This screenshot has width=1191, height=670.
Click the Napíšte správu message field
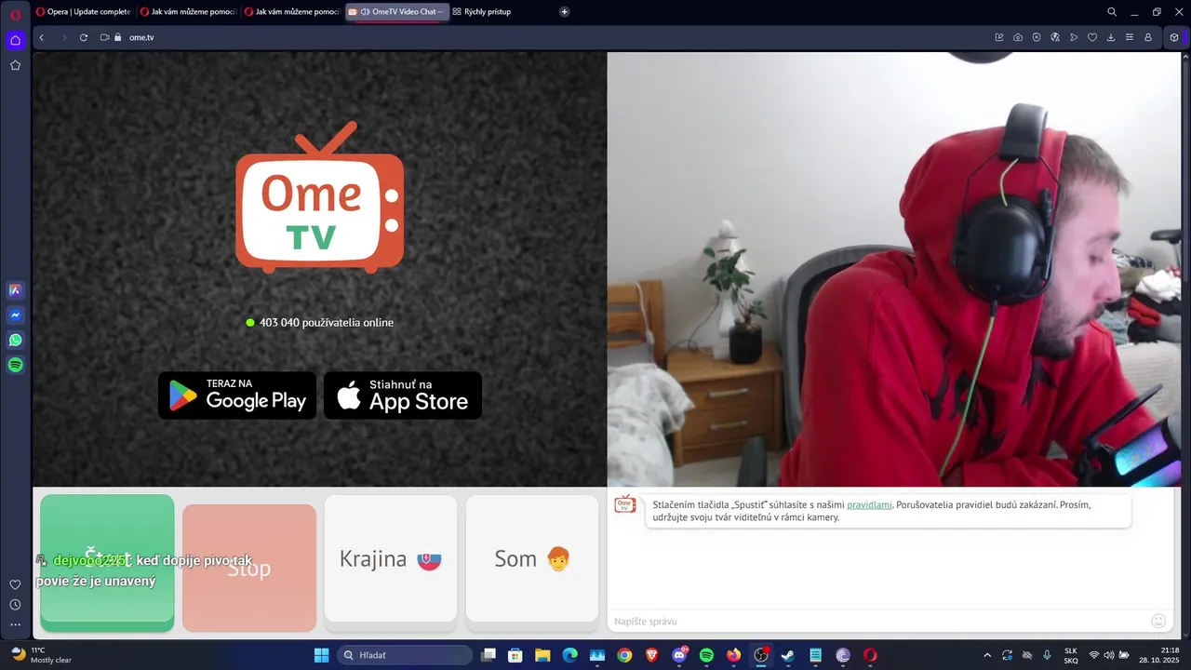[879, 621]
